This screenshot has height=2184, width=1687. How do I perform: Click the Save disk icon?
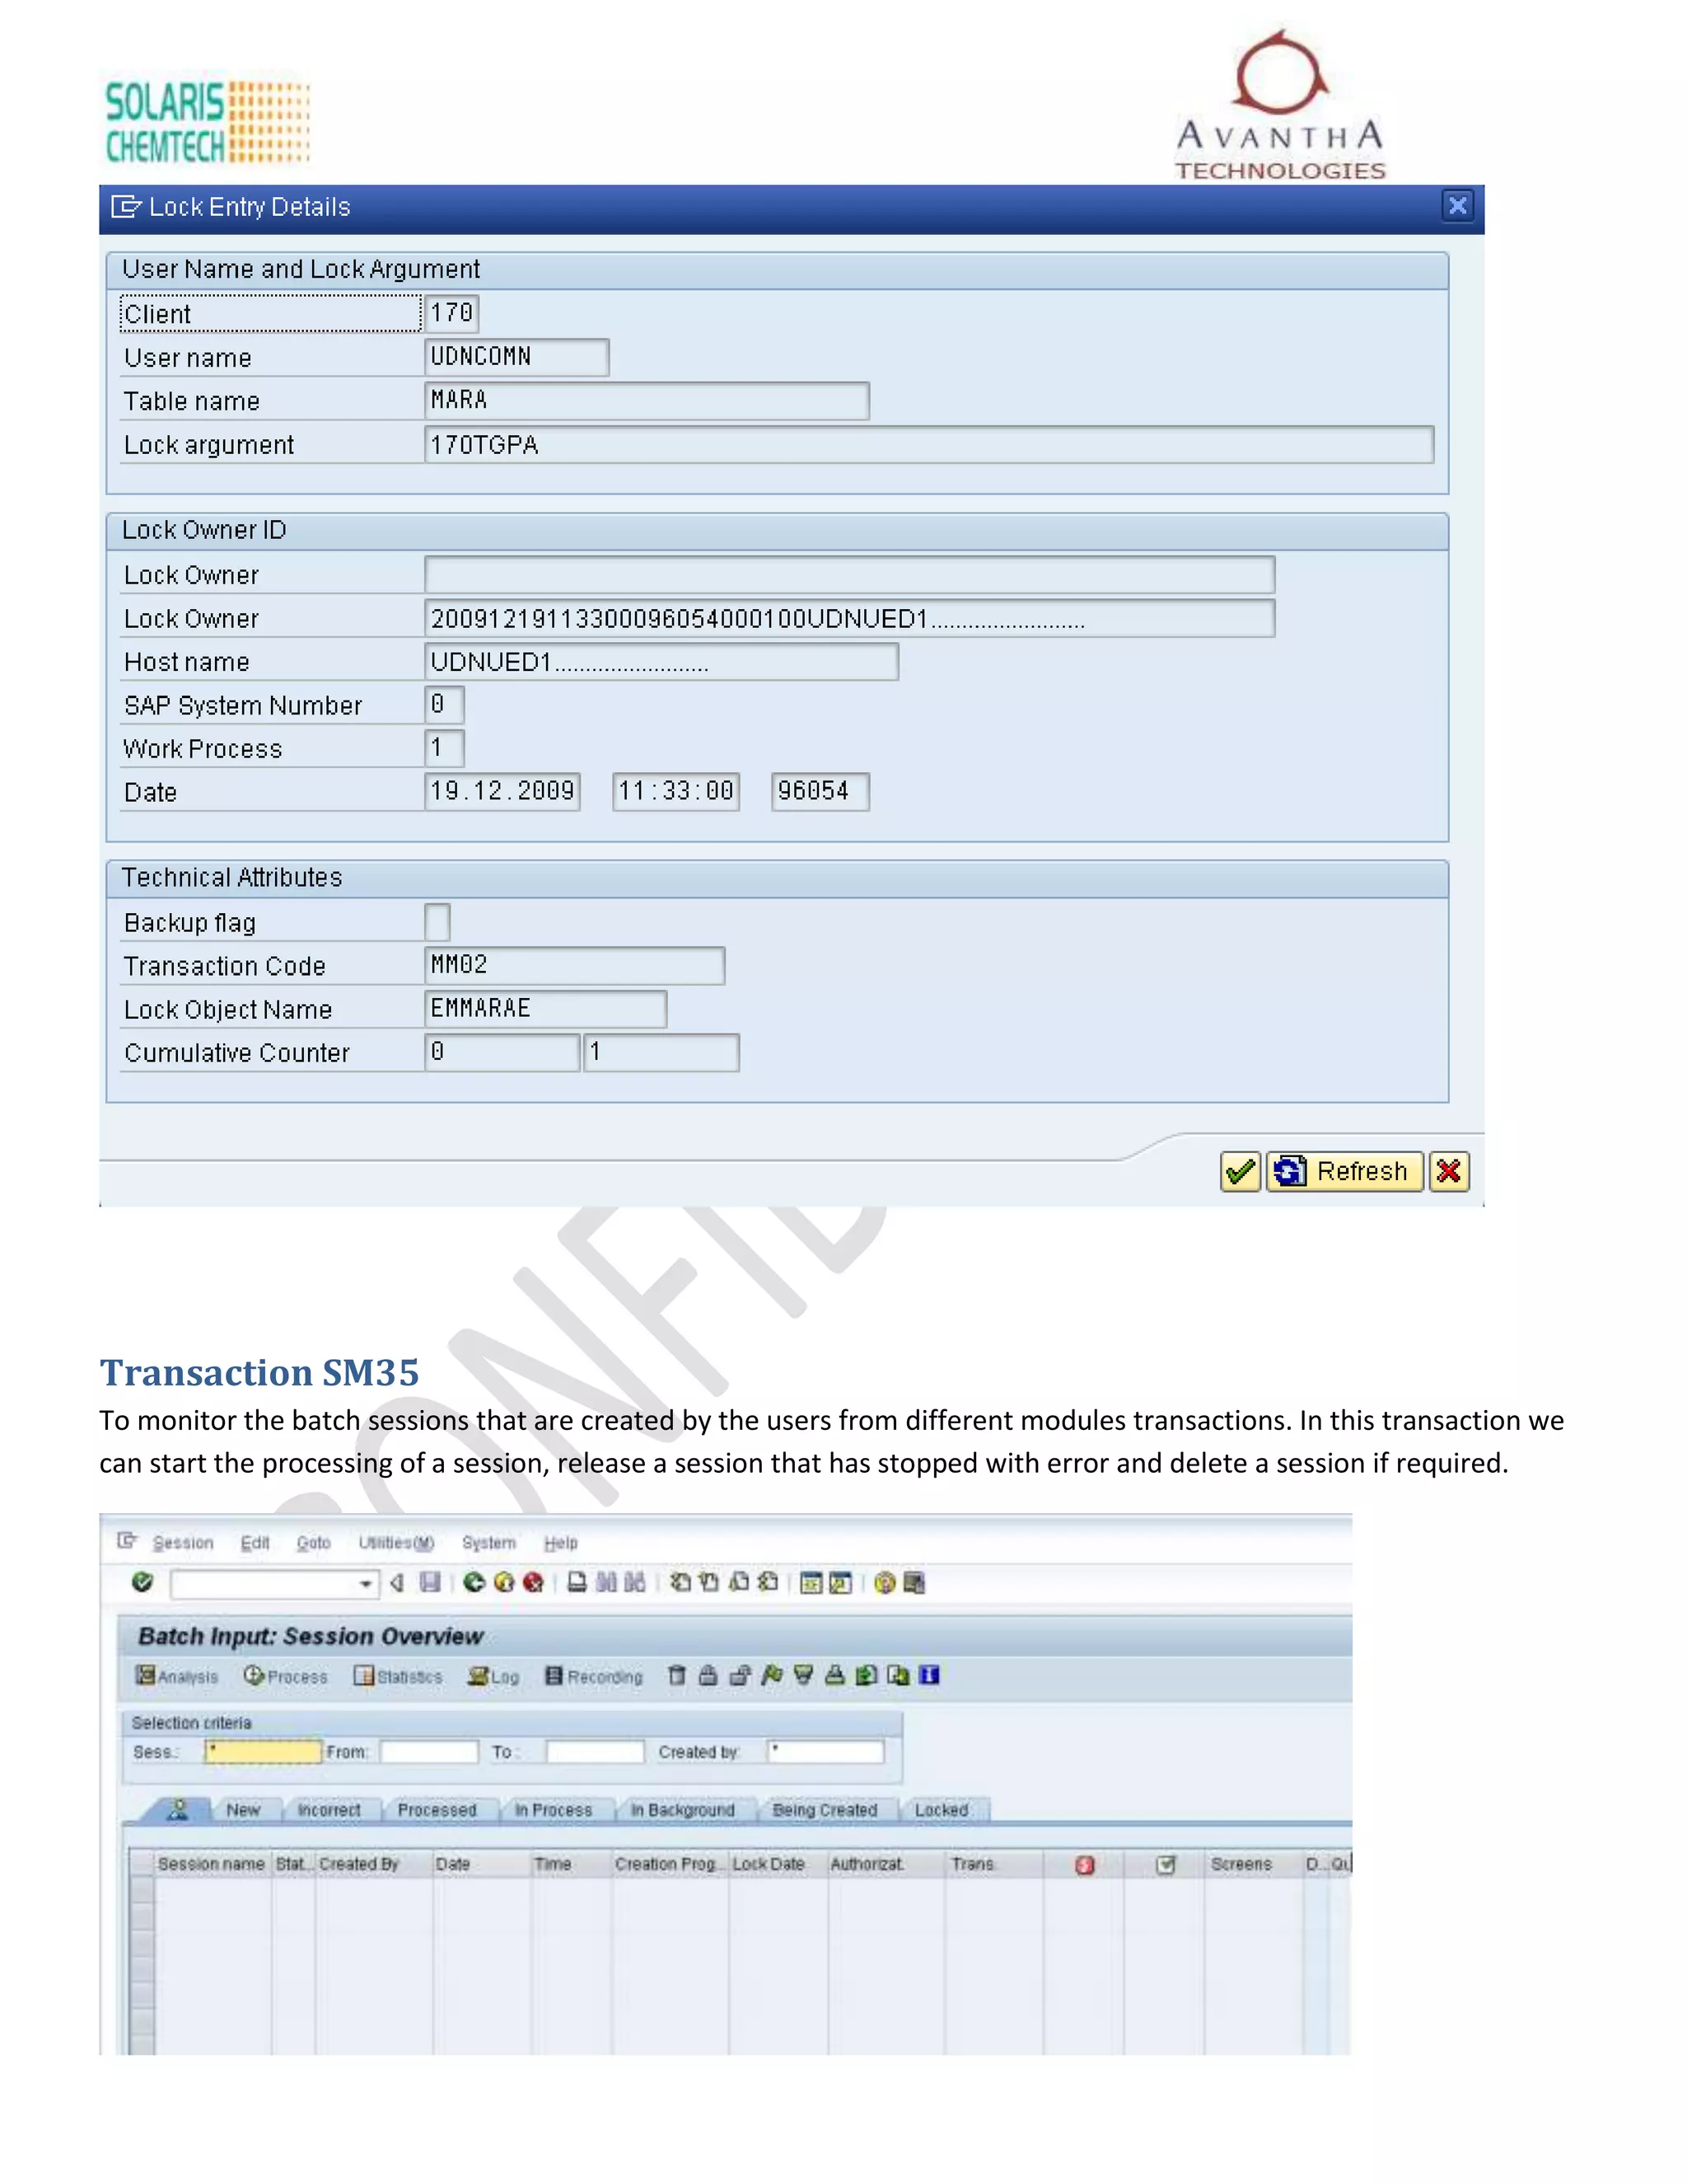tap(430, 1582)
